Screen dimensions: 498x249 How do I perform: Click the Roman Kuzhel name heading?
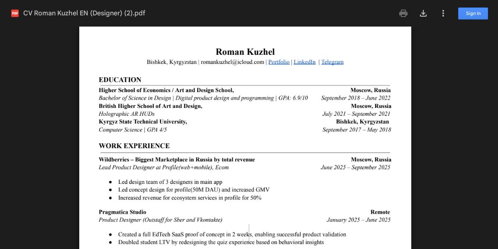coord(245,52)
